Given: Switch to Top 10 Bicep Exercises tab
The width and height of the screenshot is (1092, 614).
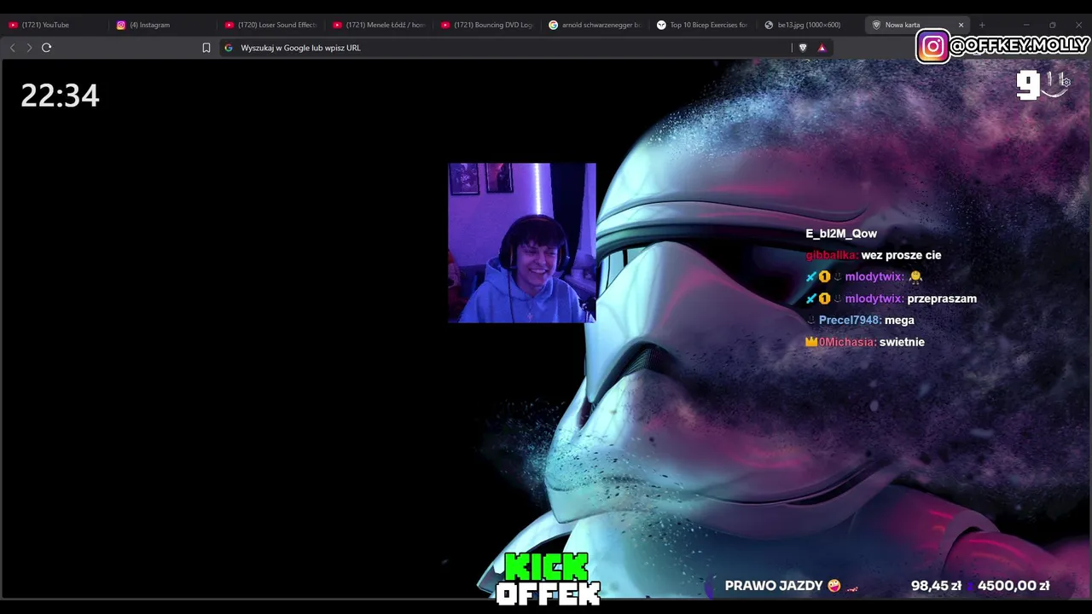Looking at the screenshot, I should 703,25.
